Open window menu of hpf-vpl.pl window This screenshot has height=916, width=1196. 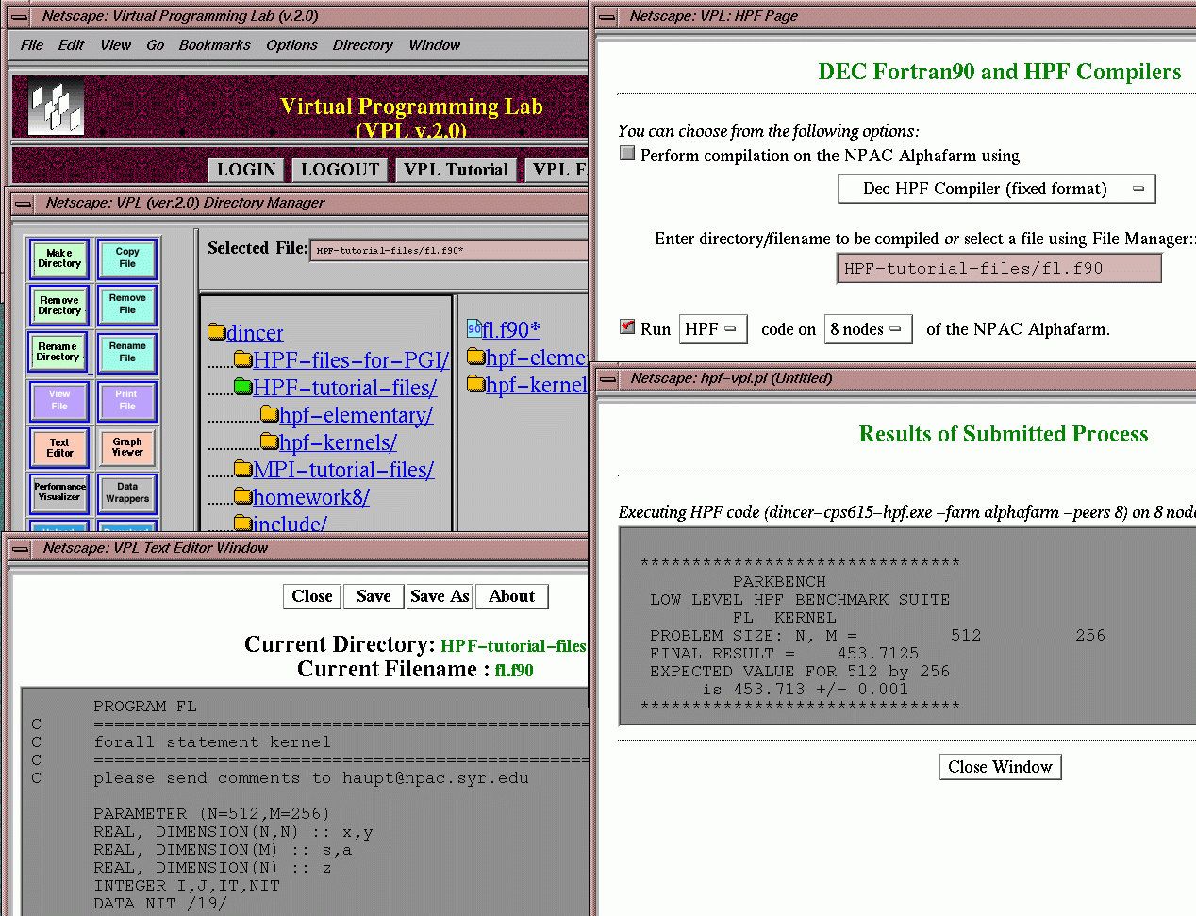[608, 378]
